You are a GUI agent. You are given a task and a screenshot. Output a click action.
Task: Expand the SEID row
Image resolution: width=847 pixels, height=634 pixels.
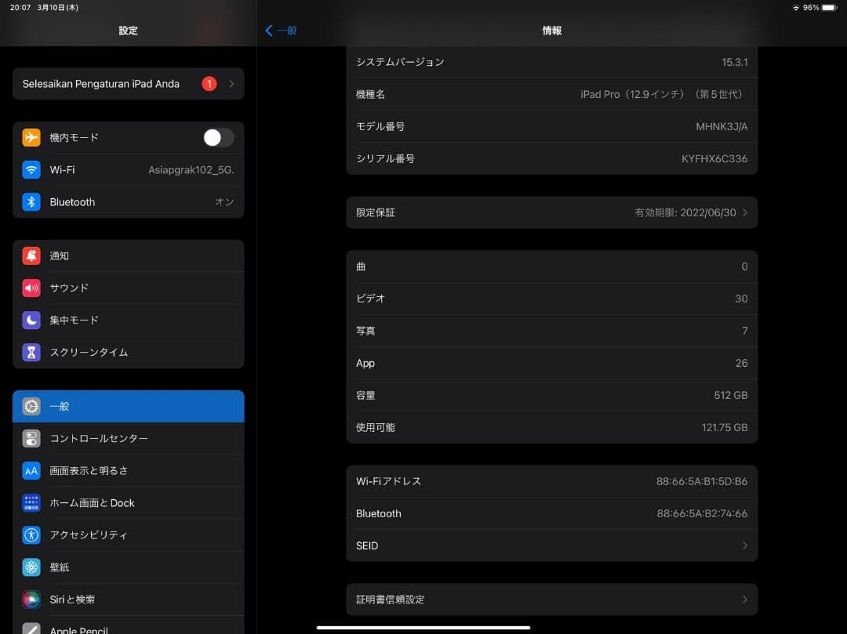551,545
